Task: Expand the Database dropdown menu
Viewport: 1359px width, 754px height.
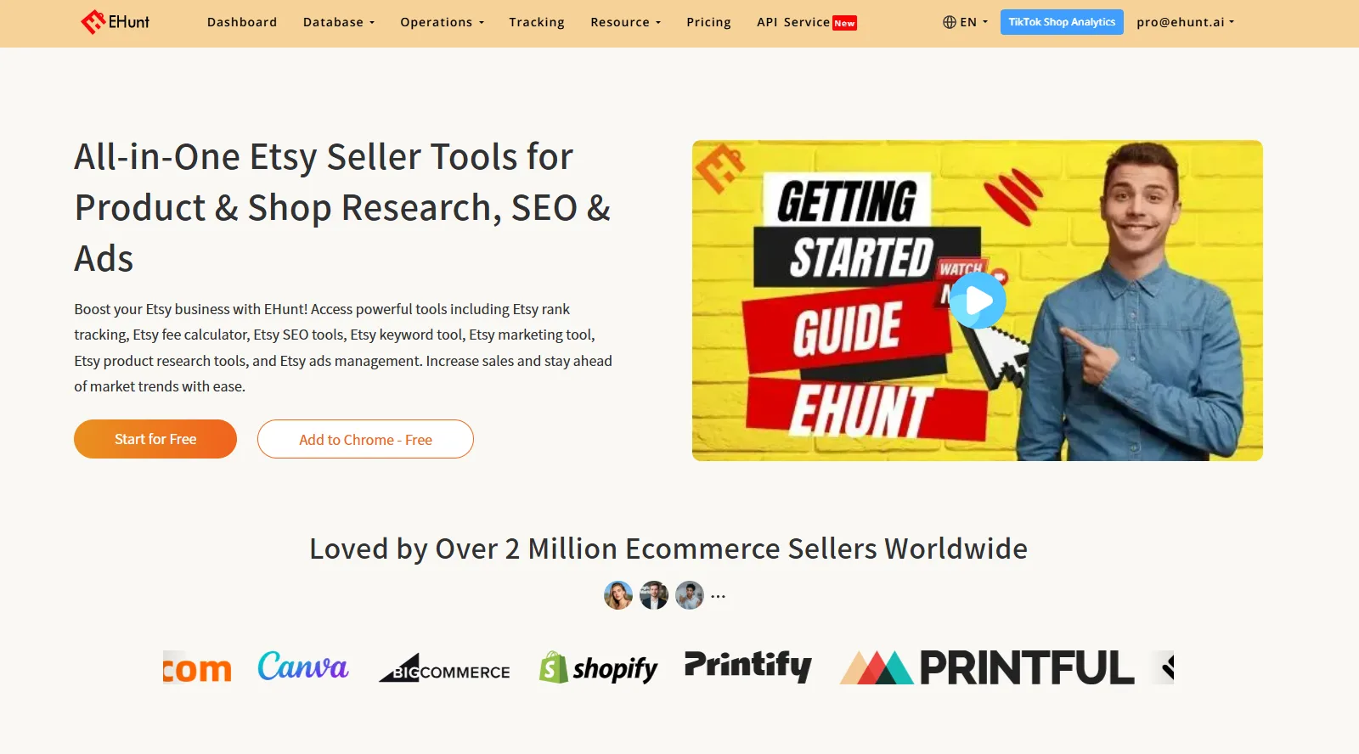Action: point(339,22)
